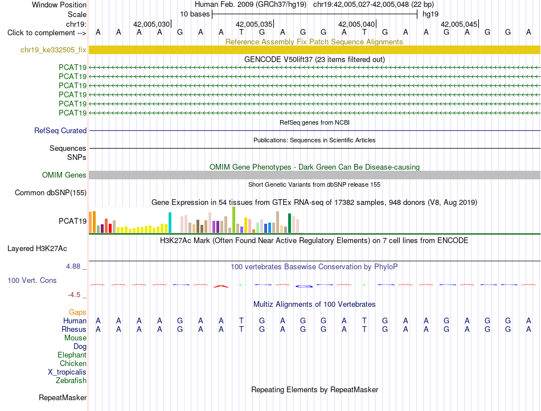The width and height of the screenshot is (541, 411).
Task: Open 'Reference Assembly Fix Patch Sequence Alignments' track title
Action: 314,42
